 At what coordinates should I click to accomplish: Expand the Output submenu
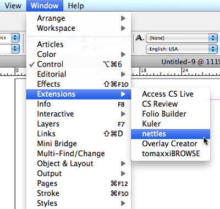pos(79,173)
